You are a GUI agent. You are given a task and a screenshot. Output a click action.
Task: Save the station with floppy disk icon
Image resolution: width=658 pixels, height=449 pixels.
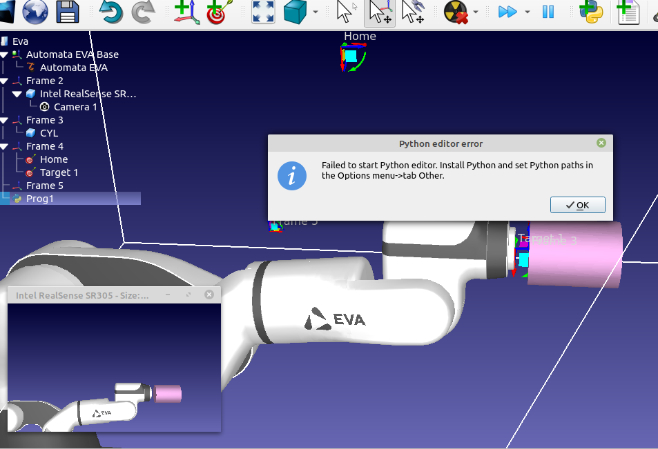(68, 12)
